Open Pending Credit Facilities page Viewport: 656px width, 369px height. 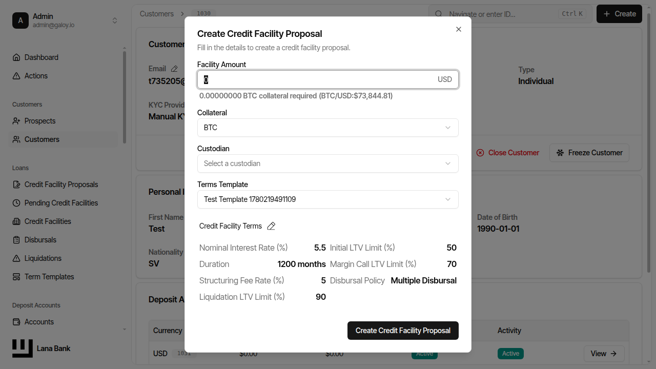pyautogui.click(x=63, y=203)
